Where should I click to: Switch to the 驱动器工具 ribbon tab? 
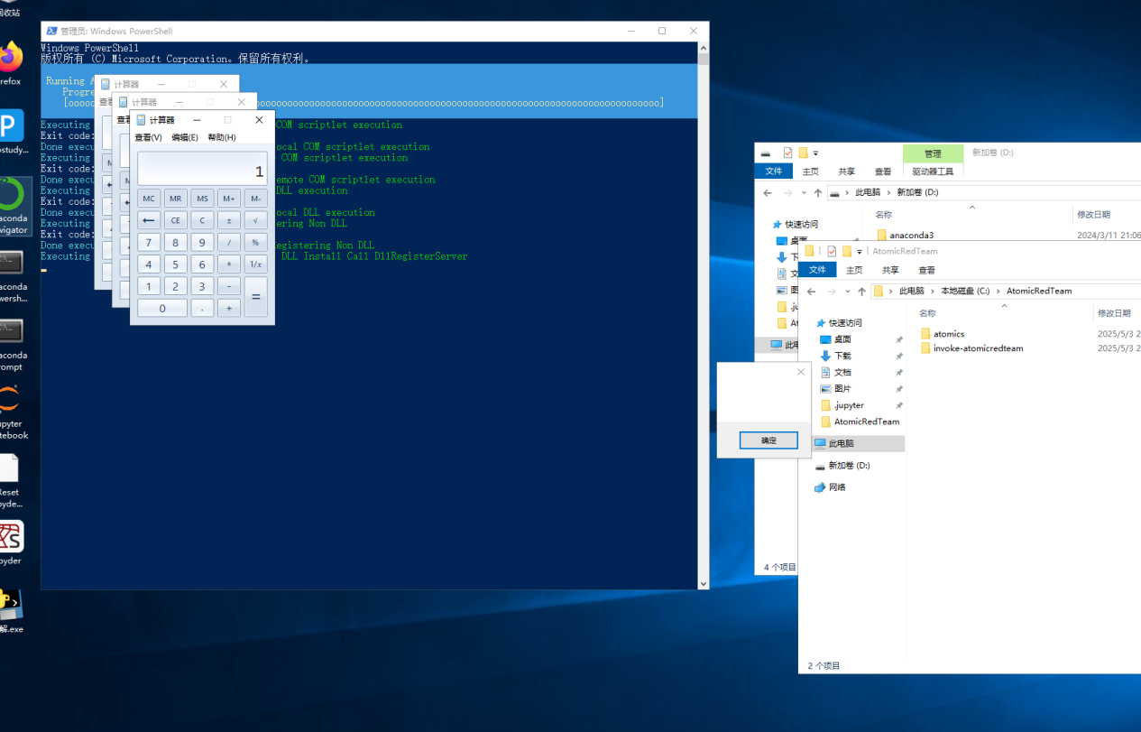[x=933, y=171]
